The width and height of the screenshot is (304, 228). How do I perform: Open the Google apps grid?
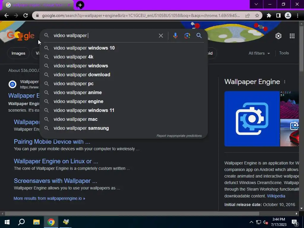point(292,36)
